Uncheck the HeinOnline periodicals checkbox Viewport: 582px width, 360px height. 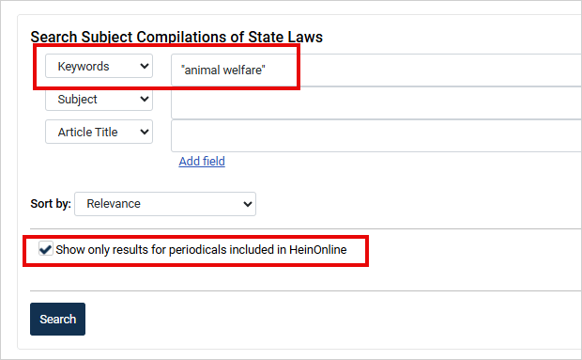(x=46, y=249)
